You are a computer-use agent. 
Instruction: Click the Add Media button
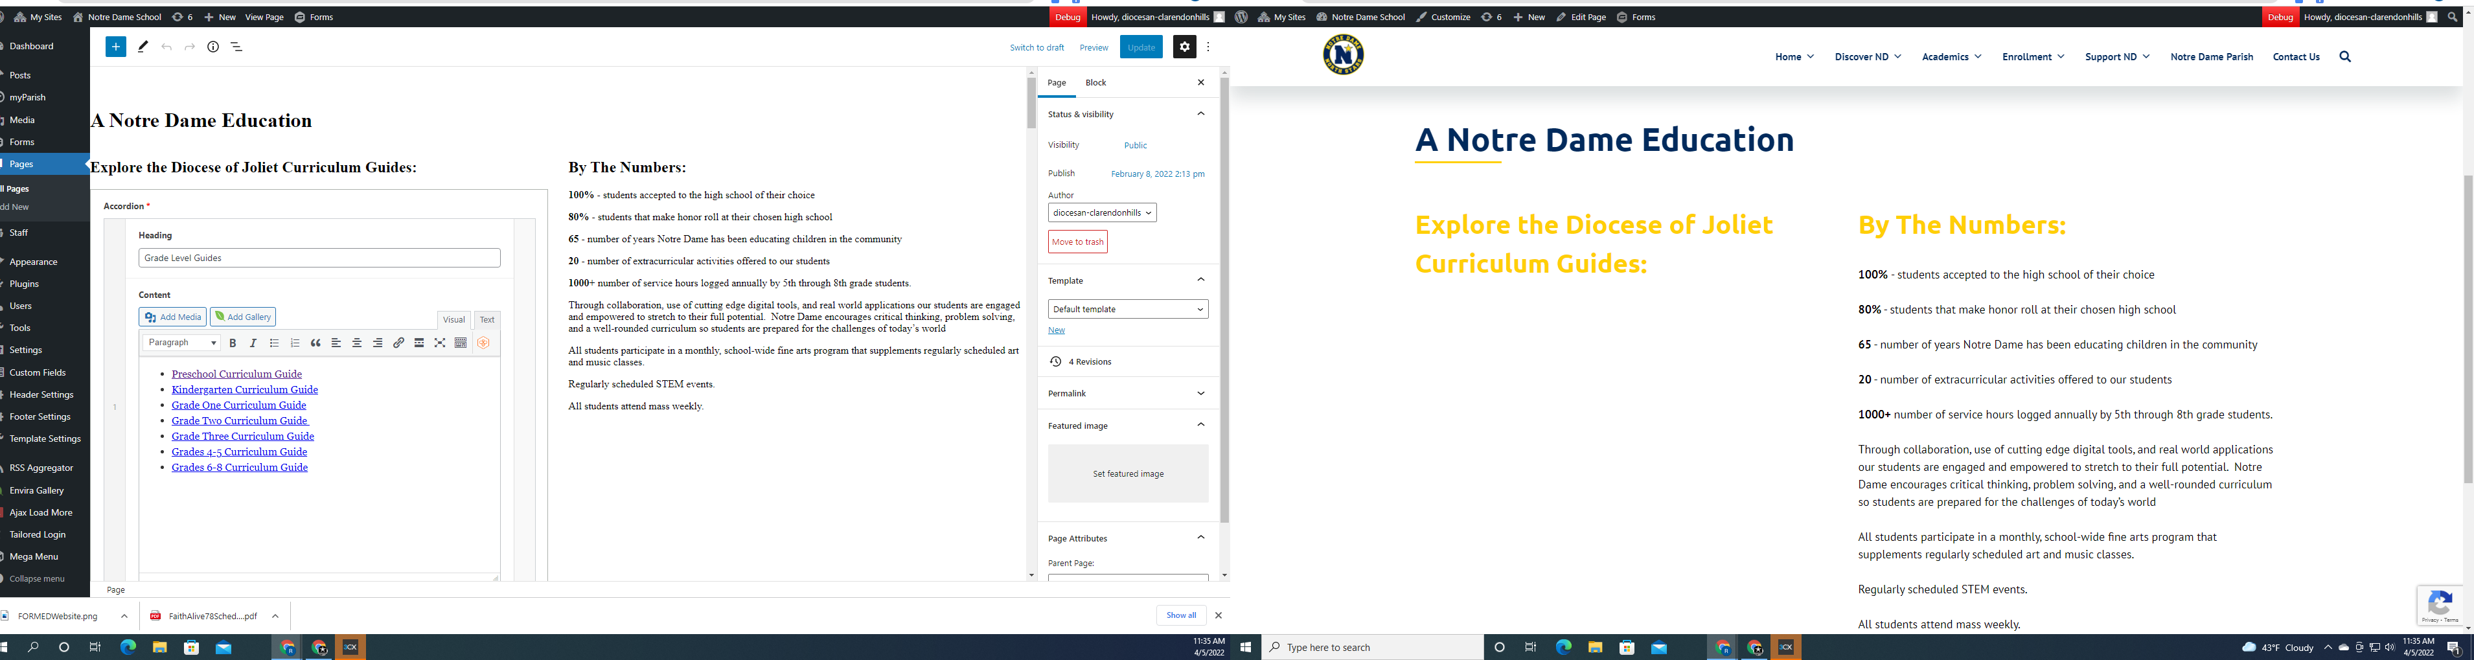[173, 317]
